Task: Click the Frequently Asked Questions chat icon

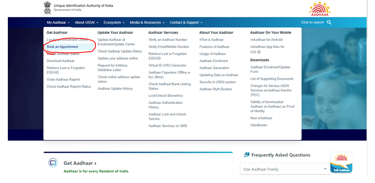Action: click(x=247, y=155)
